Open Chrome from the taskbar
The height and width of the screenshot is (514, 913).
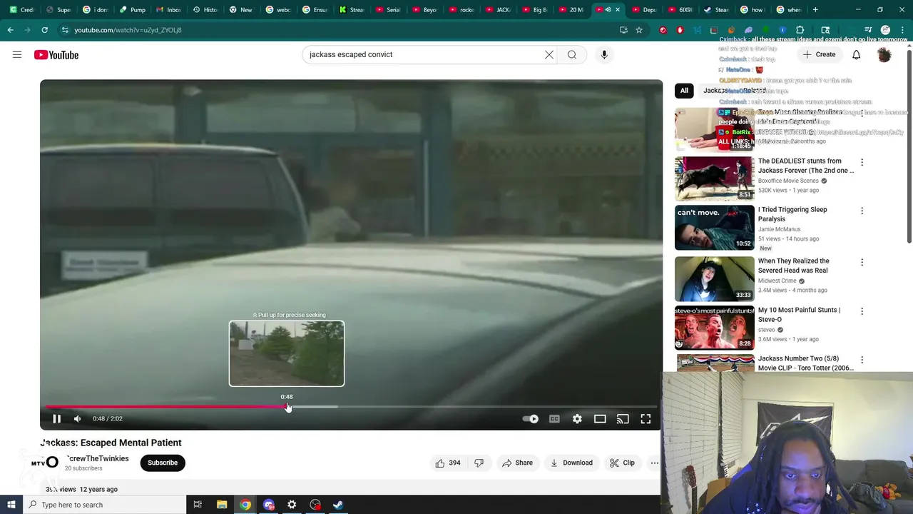245,505
